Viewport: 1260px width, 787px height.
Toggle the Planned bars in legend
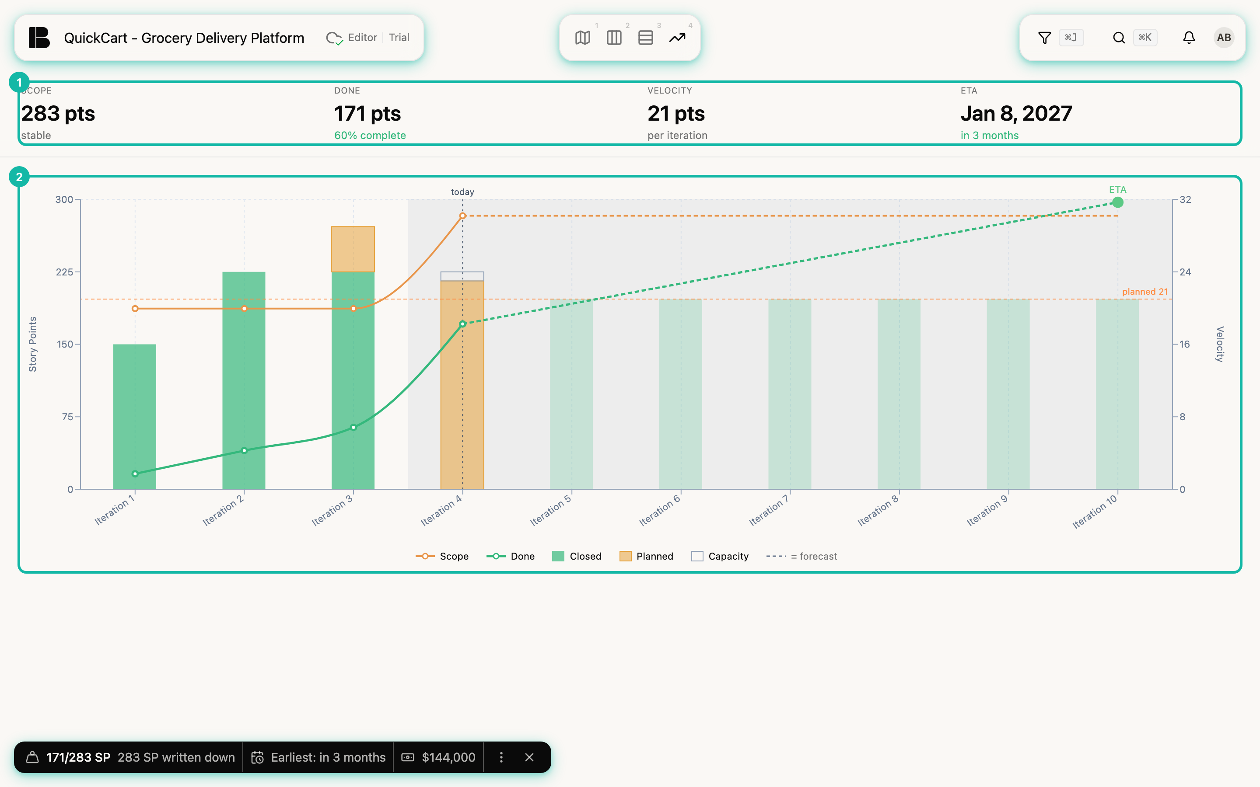(647, 557)
